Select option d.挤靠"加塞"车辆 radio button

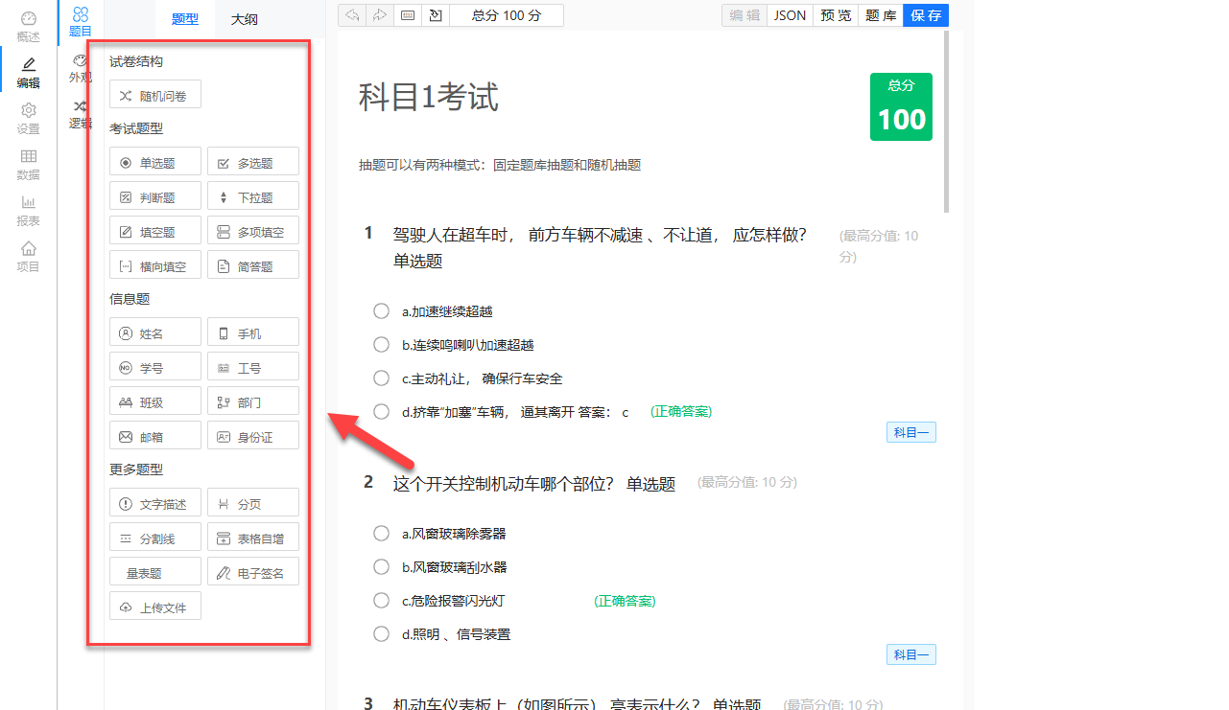point(381,411)
